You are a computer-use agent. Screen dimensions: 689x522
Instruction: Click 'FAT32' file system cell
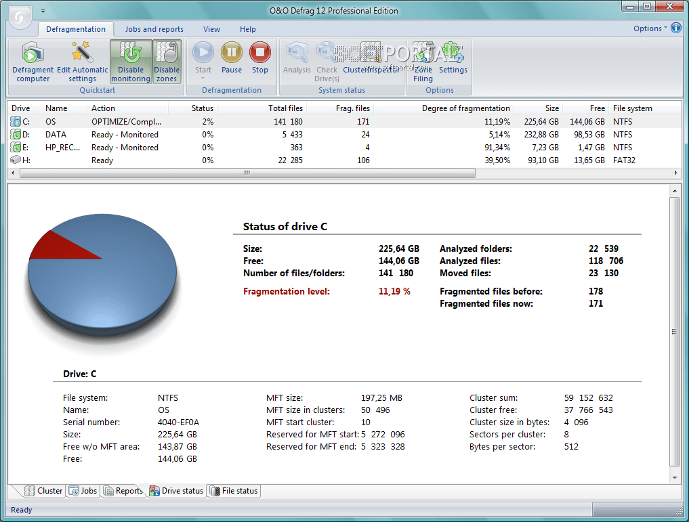point(624,160)
